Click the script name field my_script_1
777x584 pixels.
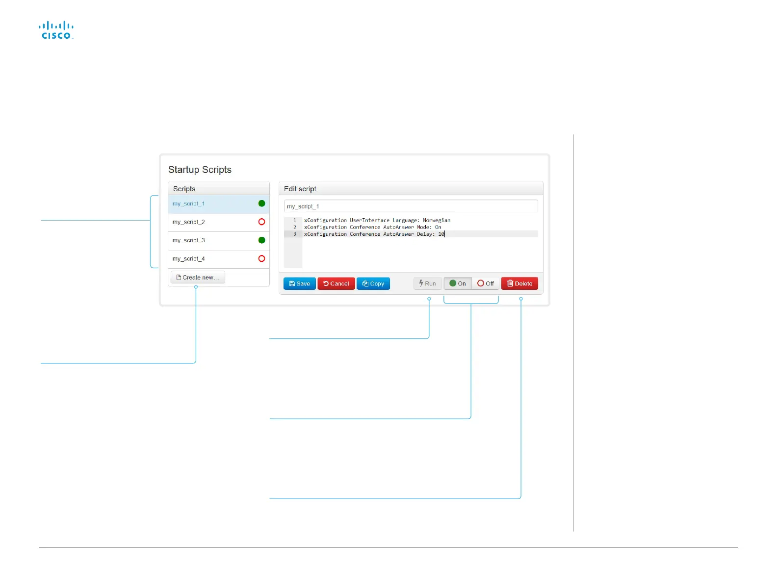coord(411,206)
